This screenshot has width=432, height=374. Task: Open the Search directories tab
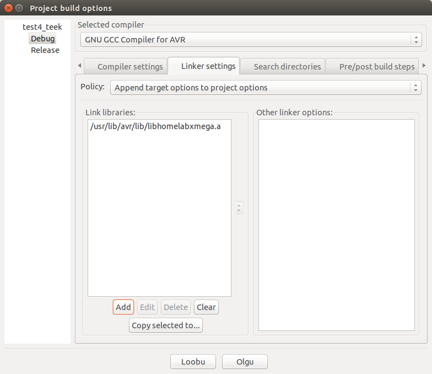(287, 66)
